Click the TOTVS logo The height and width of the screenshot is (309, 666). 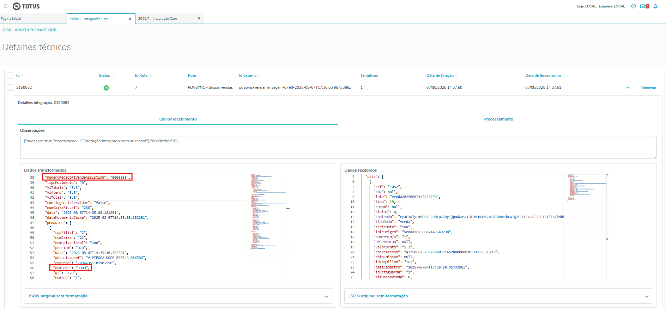[x=26, y=6]
